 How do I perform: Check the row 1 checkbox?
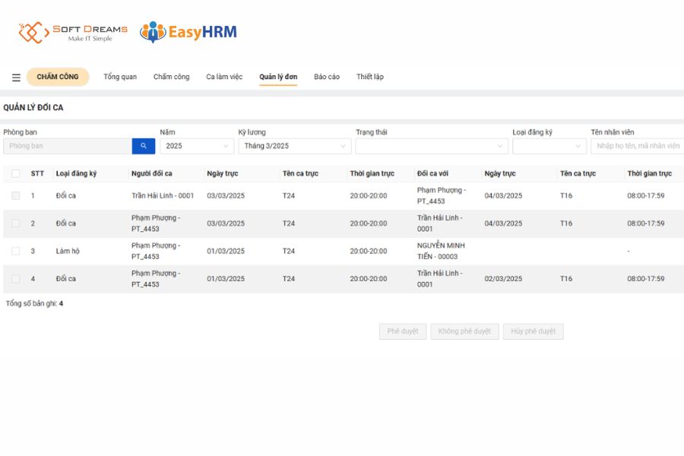tap(16, 196)
